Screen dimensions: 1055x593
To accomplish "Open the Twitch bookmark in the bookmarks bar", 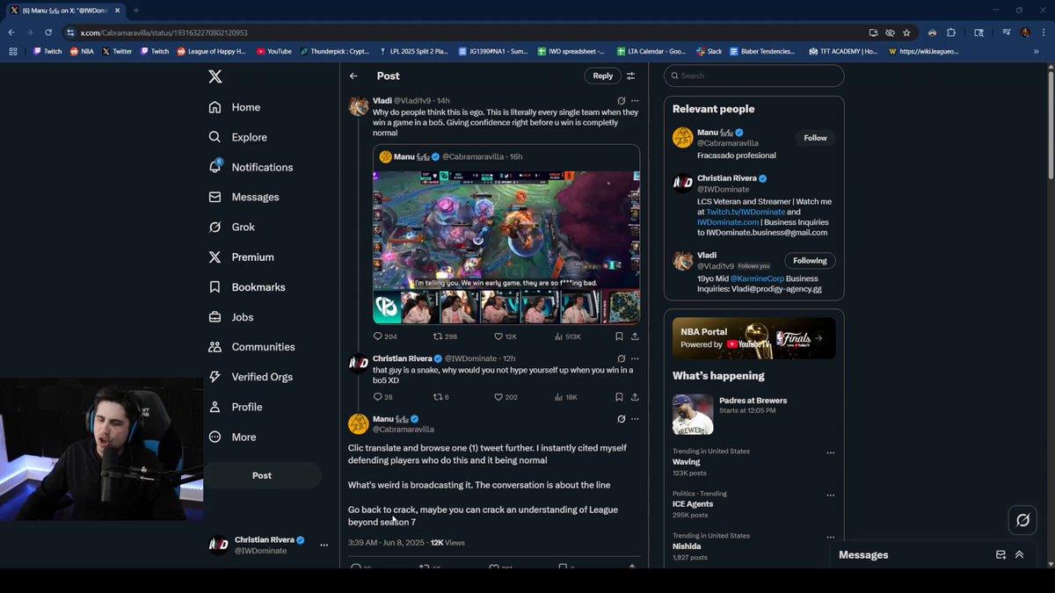I will pyautogui.click(x=46, y=51).
